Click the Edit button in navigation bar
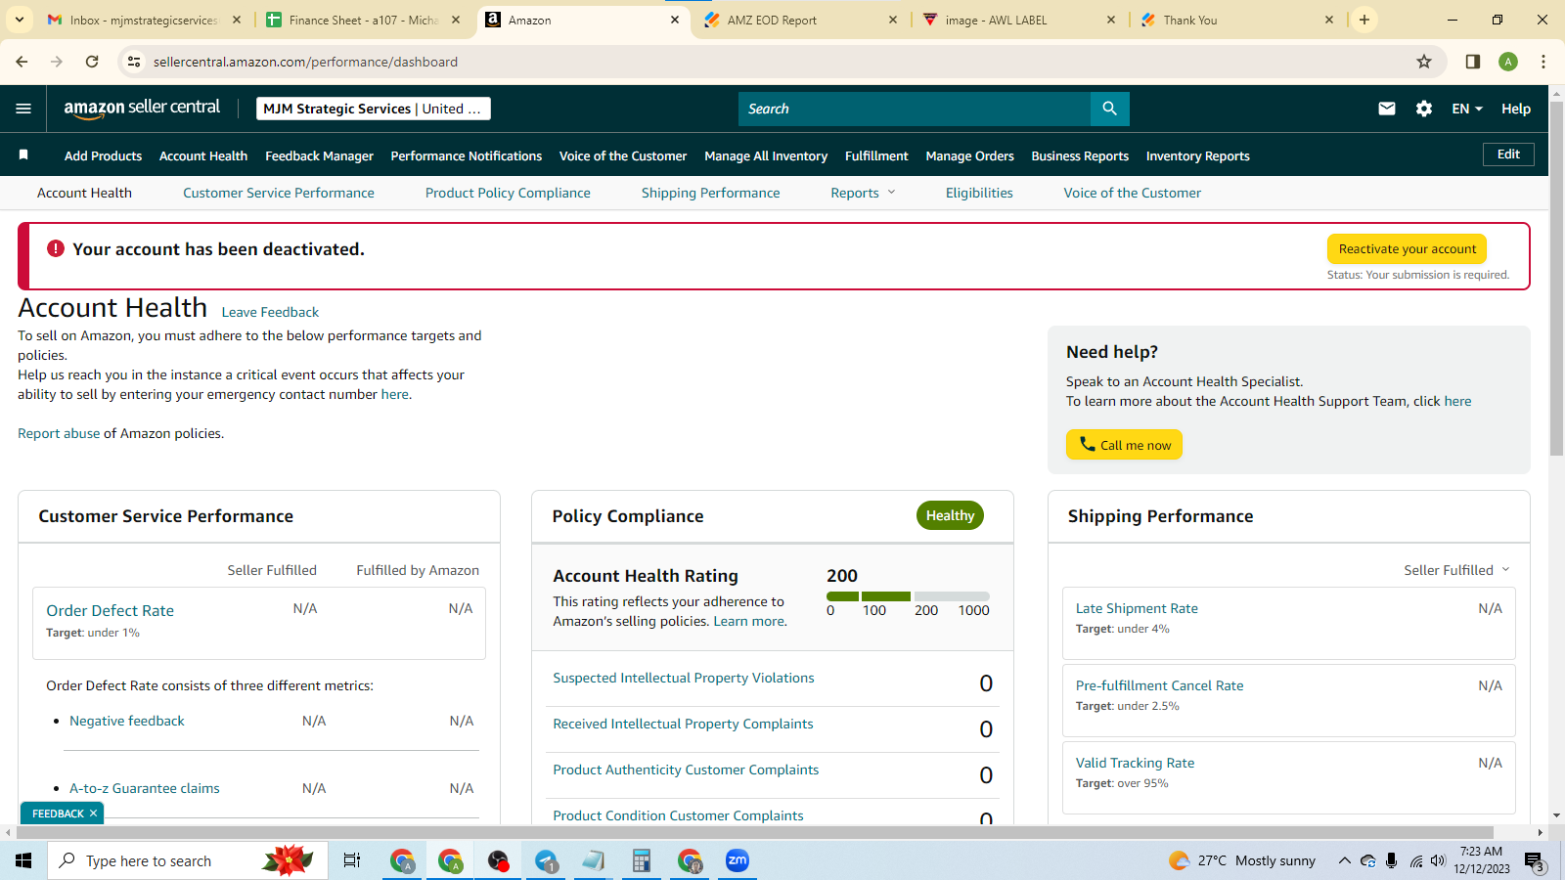 (x=1508, y=154)
